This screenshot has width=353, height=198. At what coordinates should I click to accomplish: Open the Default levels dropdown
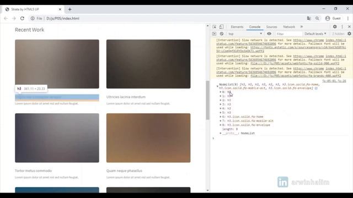click(315, 34)
